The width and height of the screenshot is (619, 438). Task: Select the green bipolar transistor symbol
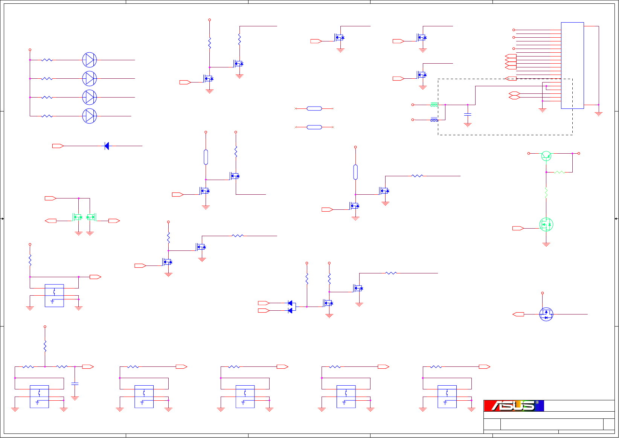[546, 156]
